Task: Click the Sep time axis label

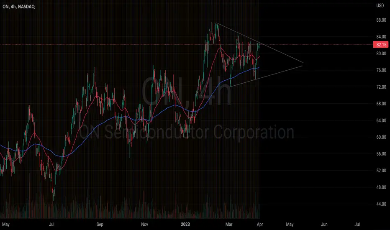Action: pos(100,225)
